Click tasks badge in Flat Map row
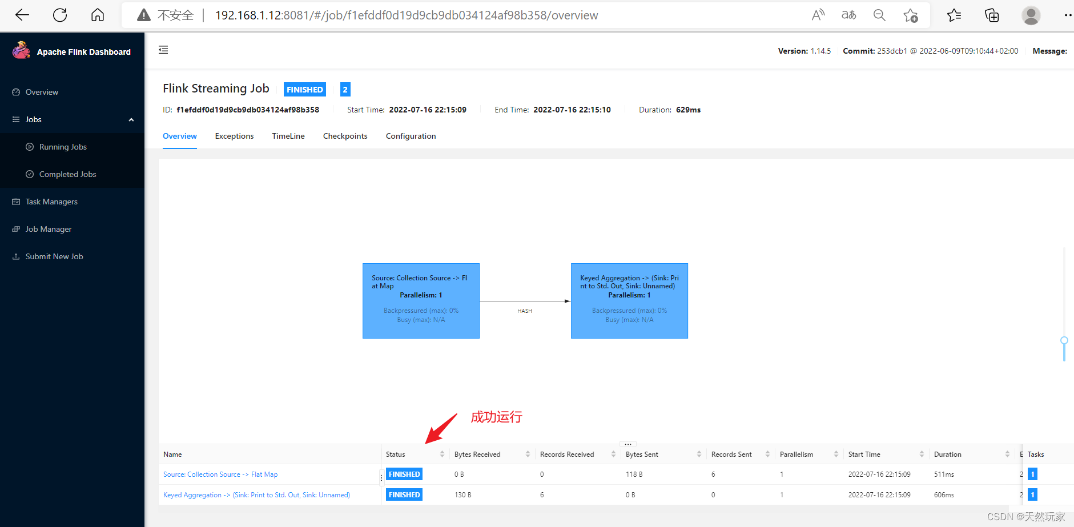 [1032, 474]
